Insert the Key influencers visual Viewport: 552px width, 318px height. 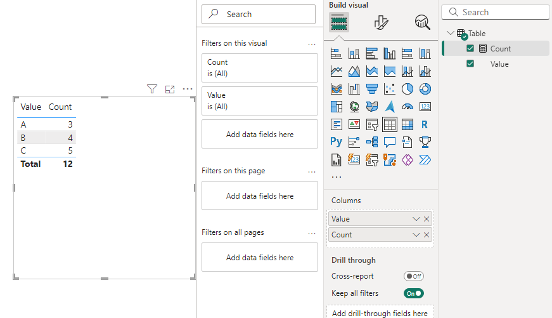coord(354,142)
